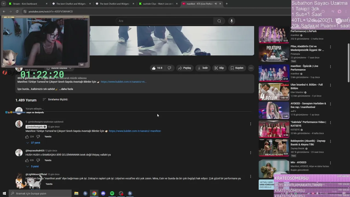Screen dimensions: 350x197
Task: Open the tab search dropdown arrow
Action: [4, 4]
